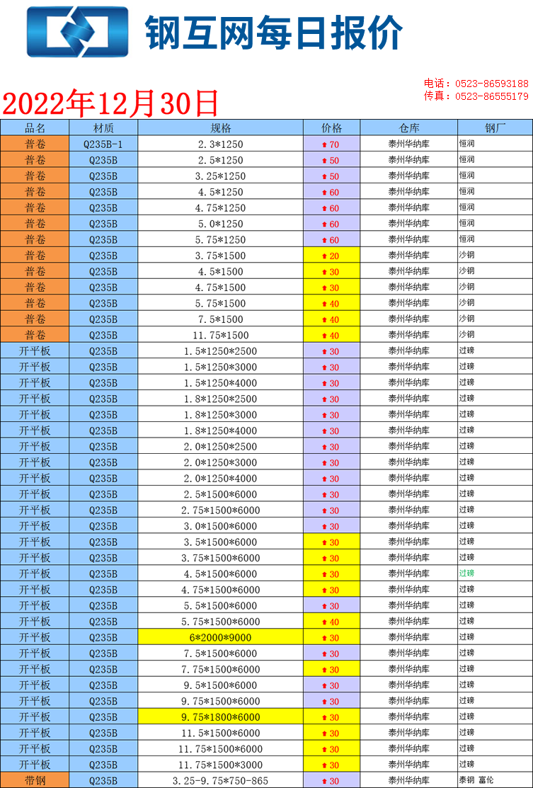
Task: Select the 4.75*1500*6000 spec cell
Action: [x=221, y=590]
